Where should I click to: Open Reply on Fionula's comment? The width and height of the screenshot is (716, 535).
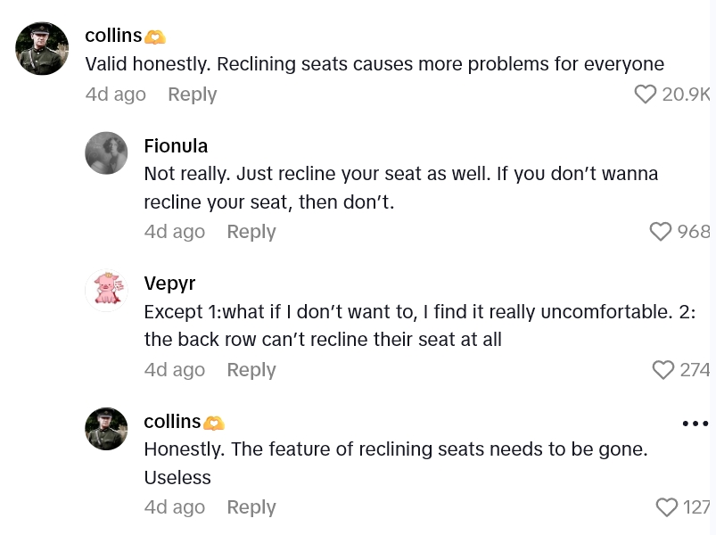(251, 232)
